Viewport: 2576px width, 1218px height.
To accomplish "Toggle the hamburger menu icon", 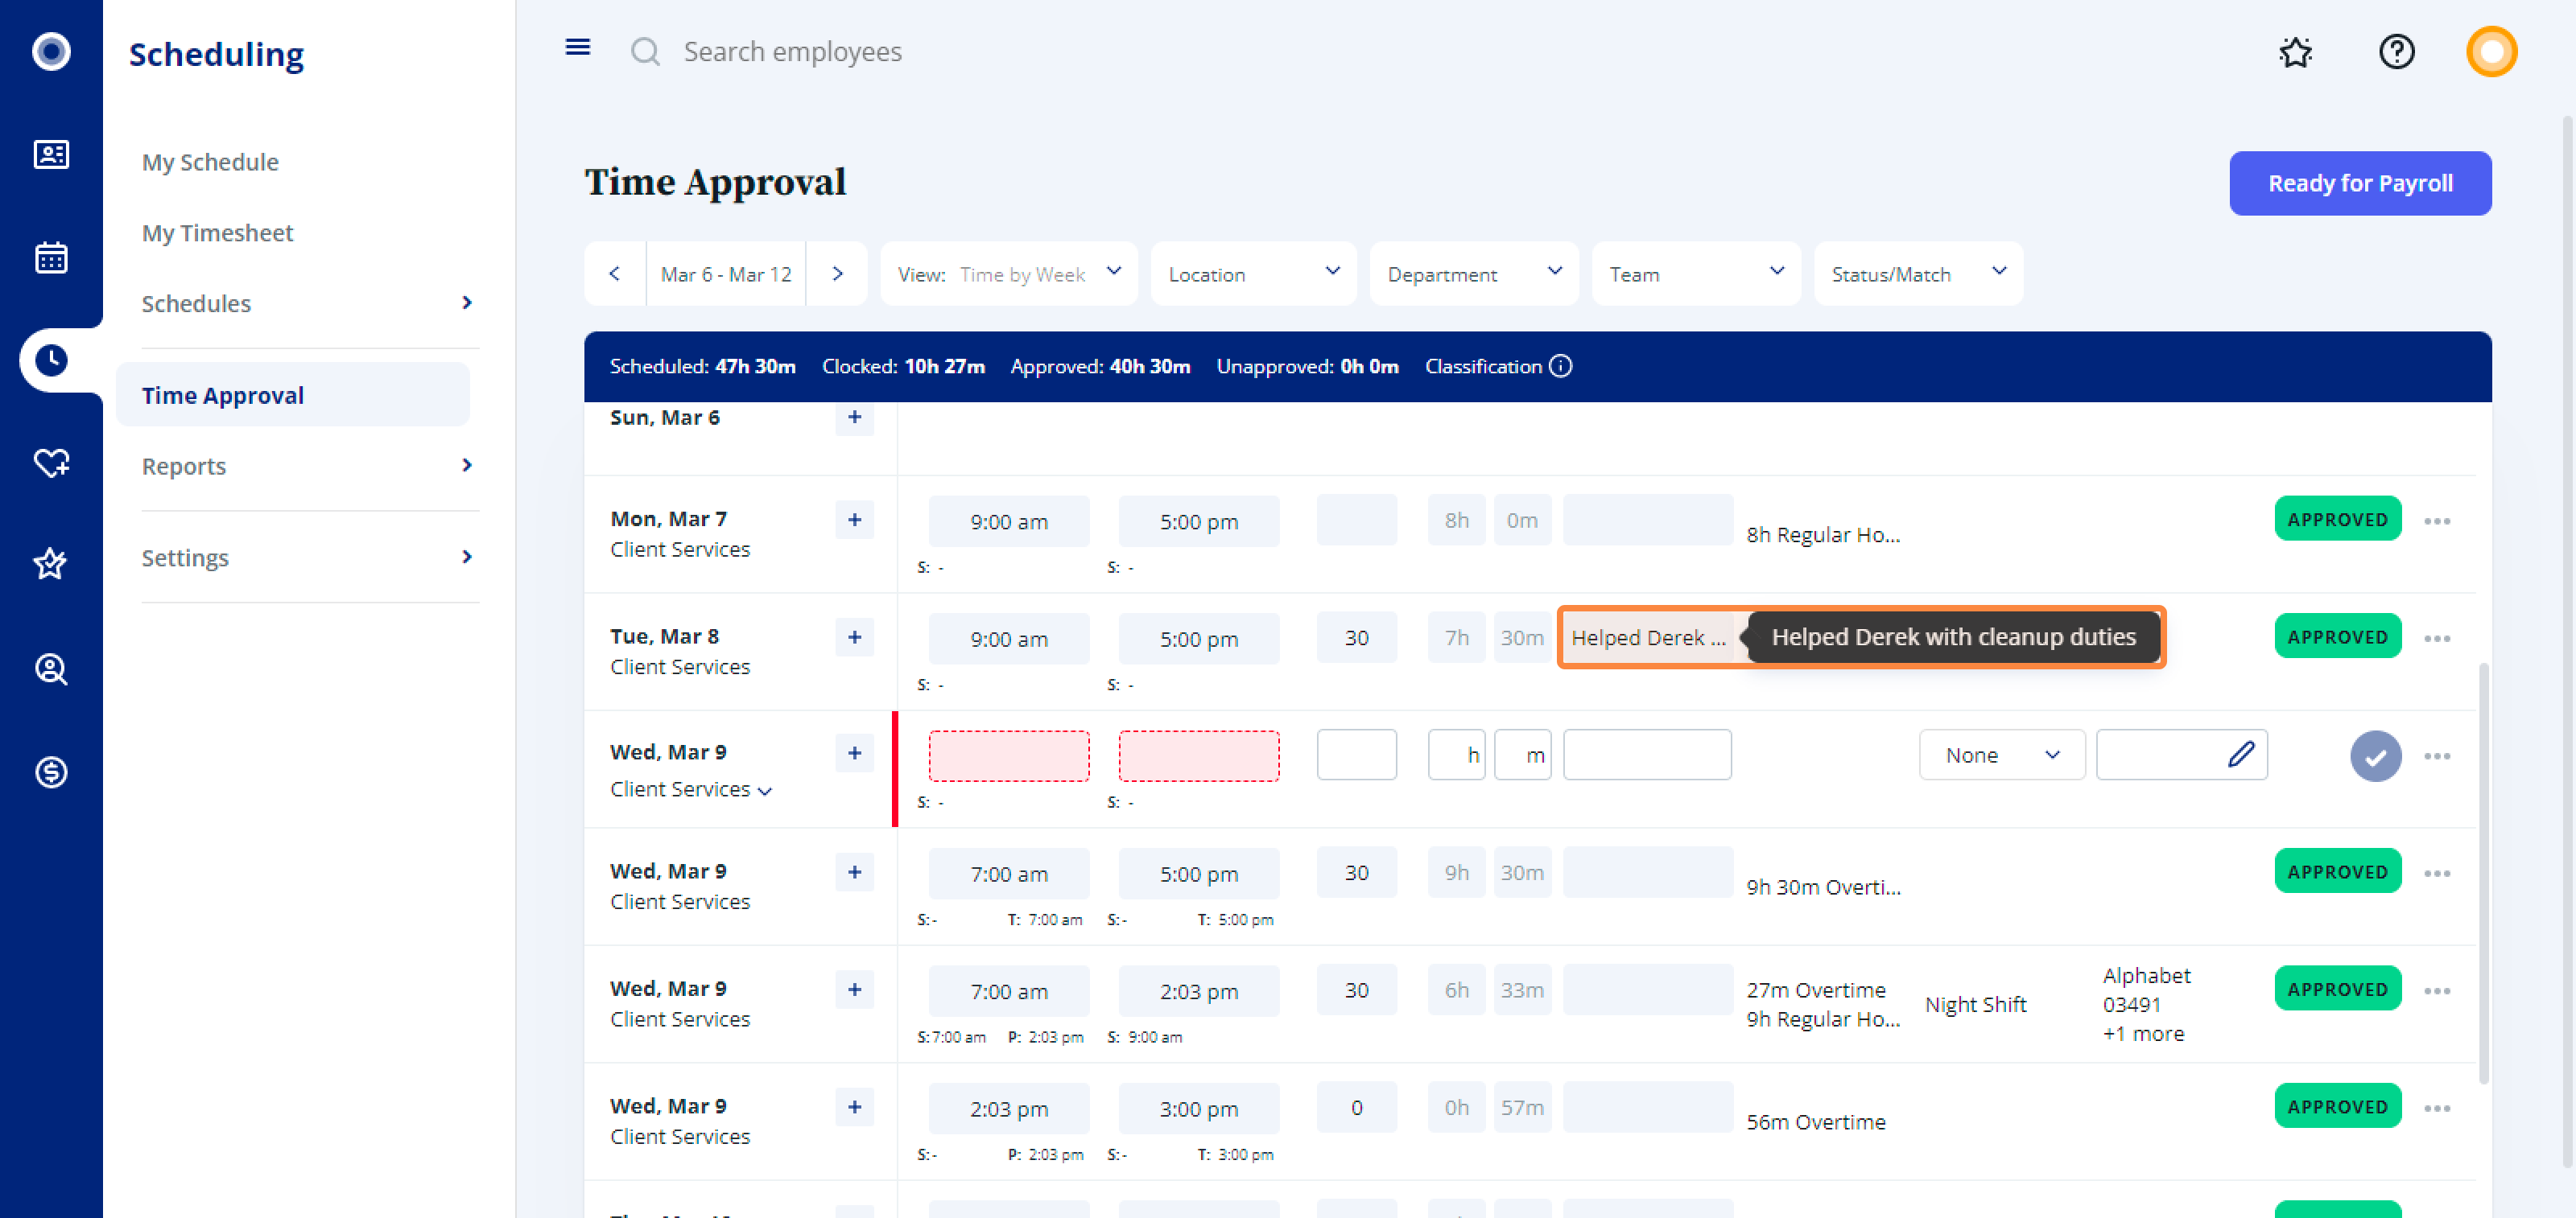I will (x=578, y=47).
